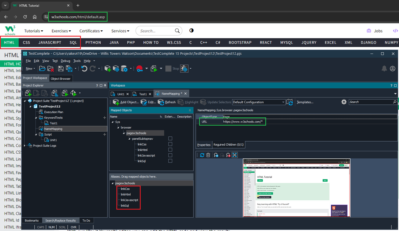Click the Undo arrow in TestComplete toolbar
Screen dimensions: 399x231
84,69
